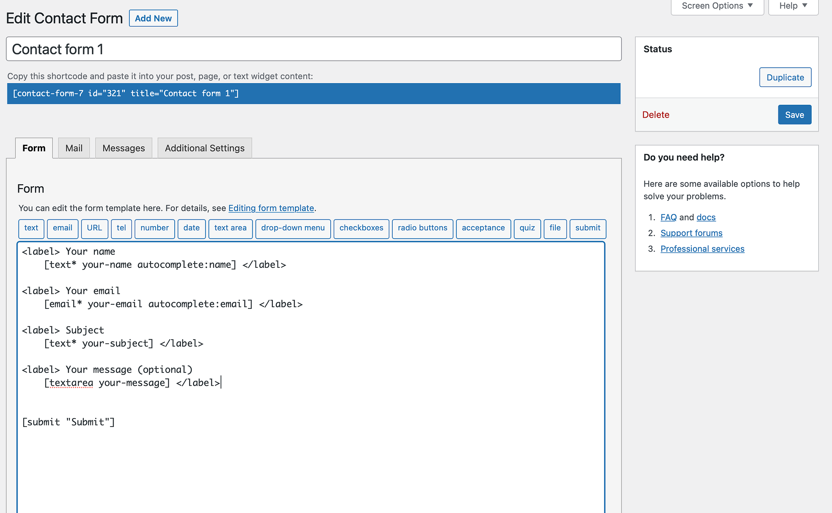Click the acceptance tag button
832x513 pixels.
click(483, 227)
